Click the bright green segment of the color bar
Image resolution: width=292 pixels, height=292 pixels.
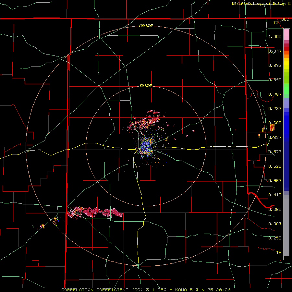tap(286, 89)
